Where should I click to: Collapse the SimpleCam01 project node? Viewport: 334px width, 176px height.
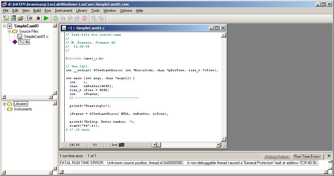tap(5, 26)
